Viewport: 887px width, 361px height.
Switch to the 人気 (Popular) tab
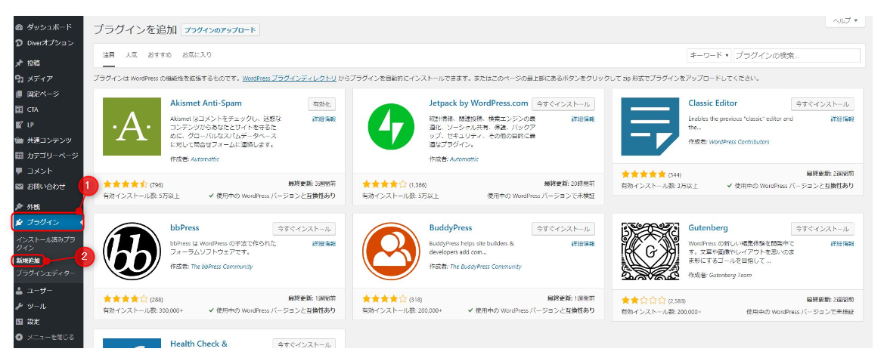coord(132,55)
